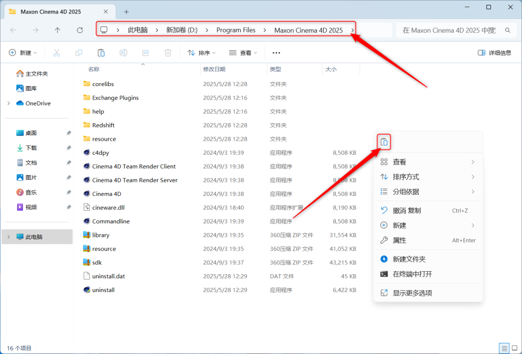Screen dimensions: 522x354
Task: Open a new tab with plus button
Action: [126, 12]
